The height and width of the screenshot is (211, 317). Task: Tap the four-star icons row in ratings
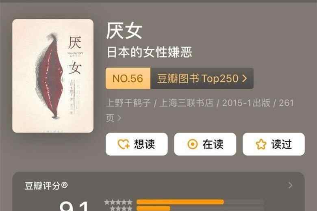[x=121, y=209]
